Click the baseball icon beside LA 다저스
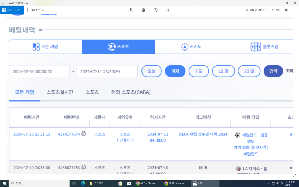The height and width of the screenshot is (187, 299). pos(238,168)
